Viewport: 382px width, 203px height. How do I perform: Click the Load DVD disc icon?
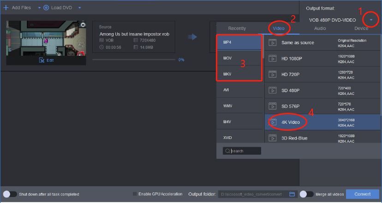46,8
